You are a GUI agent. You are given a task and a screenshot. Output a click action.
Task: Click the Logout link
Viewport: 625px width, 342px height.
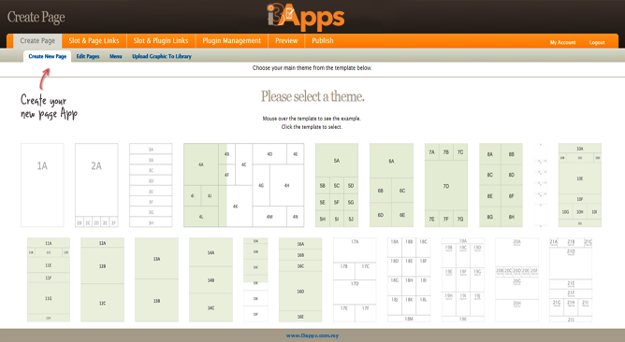point(597,42)
